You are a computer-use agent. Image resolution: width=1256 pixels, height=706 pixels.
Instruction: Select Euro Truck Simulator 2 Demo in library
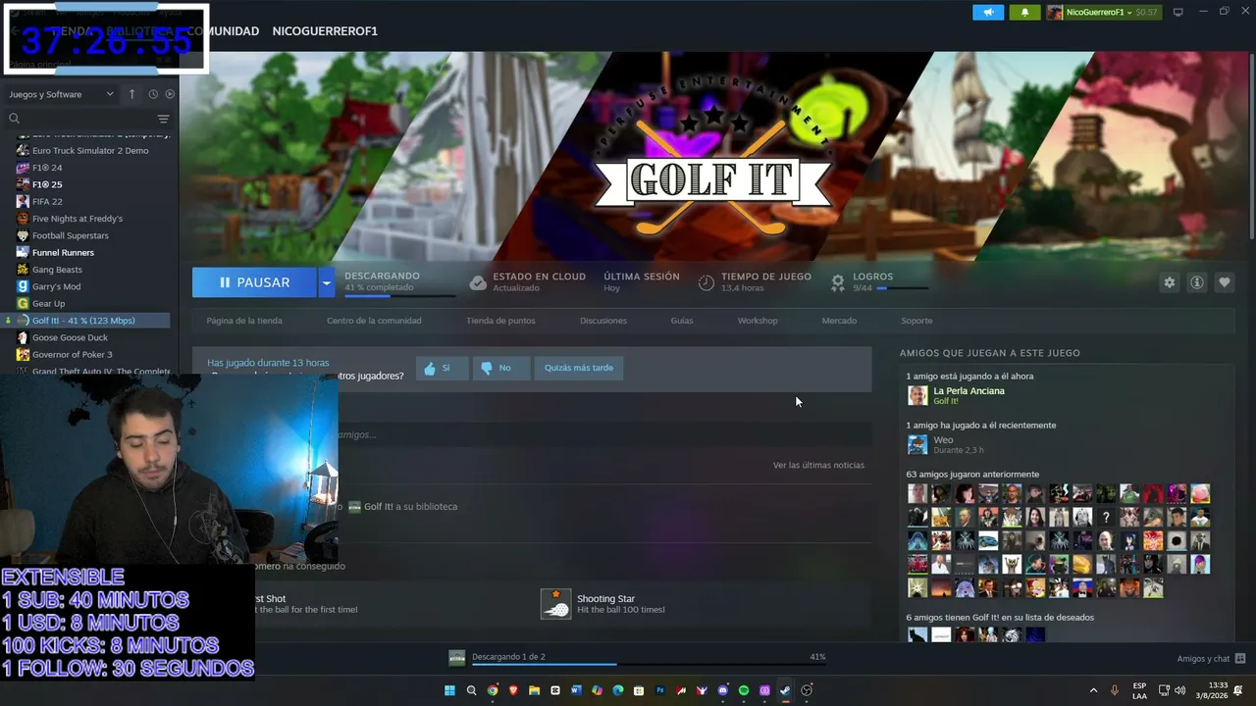point(89,151)
